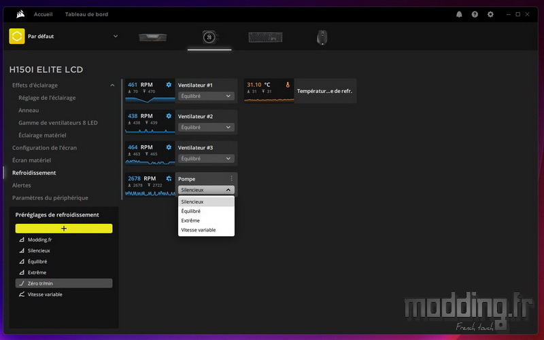This screenshot has height=340, width=544.
Task: Open Configuration de l'écran
Action: pyautogui.click(x=44, y=147)
